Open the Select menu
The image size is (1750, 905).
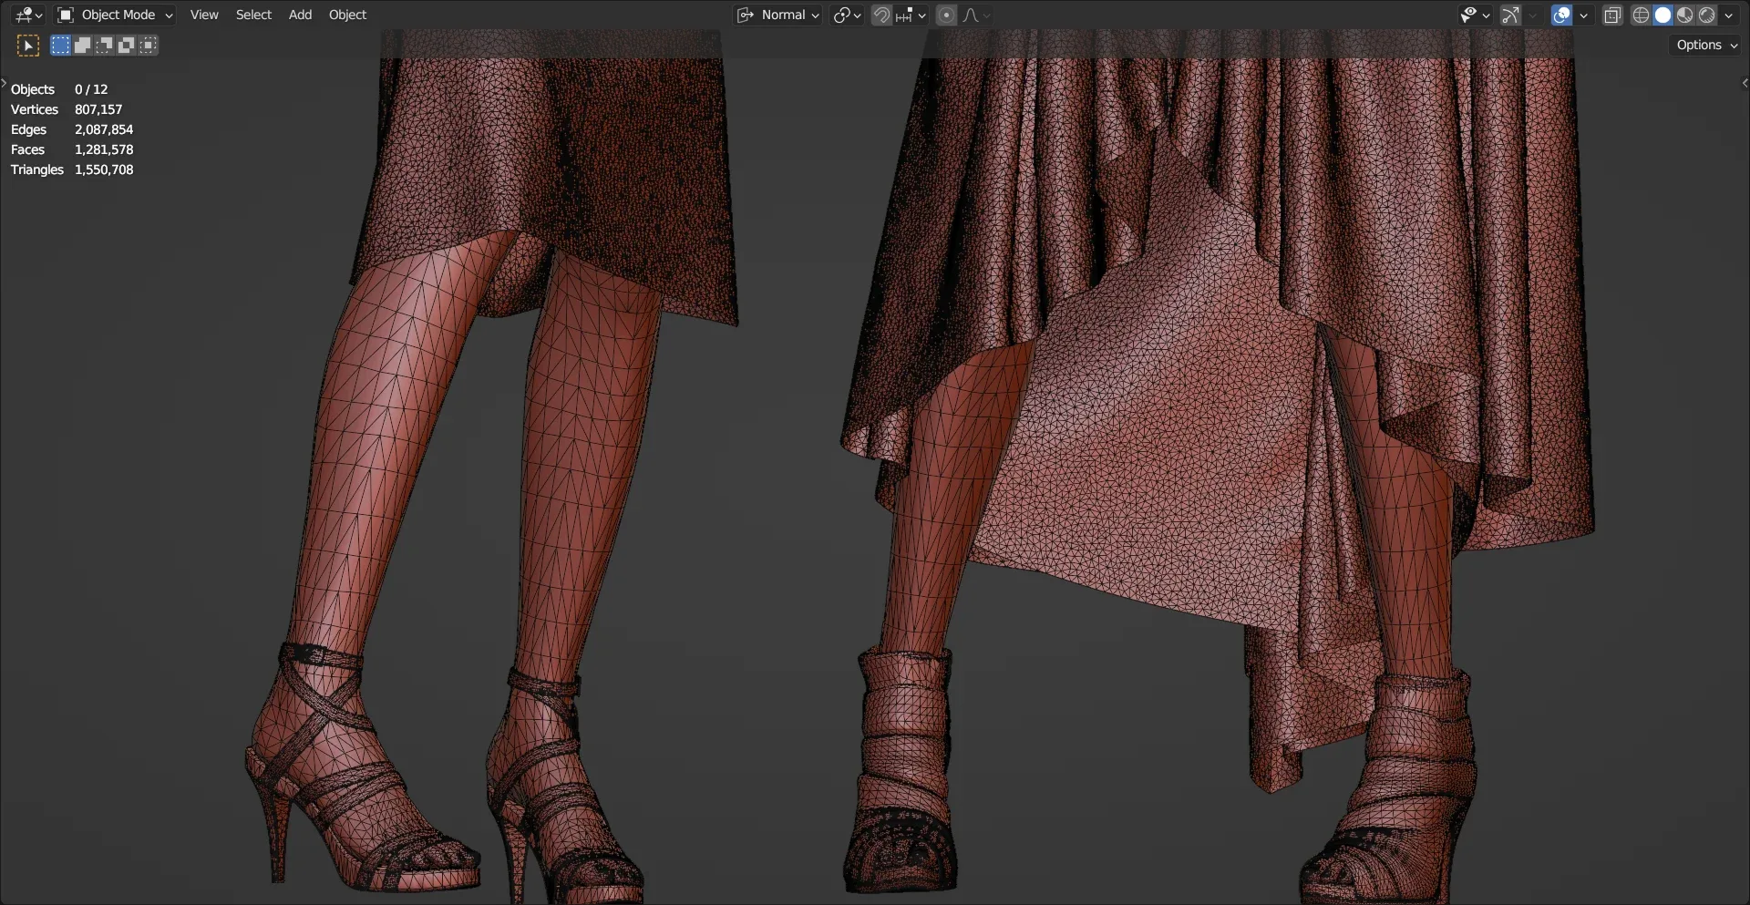point(253,15)
